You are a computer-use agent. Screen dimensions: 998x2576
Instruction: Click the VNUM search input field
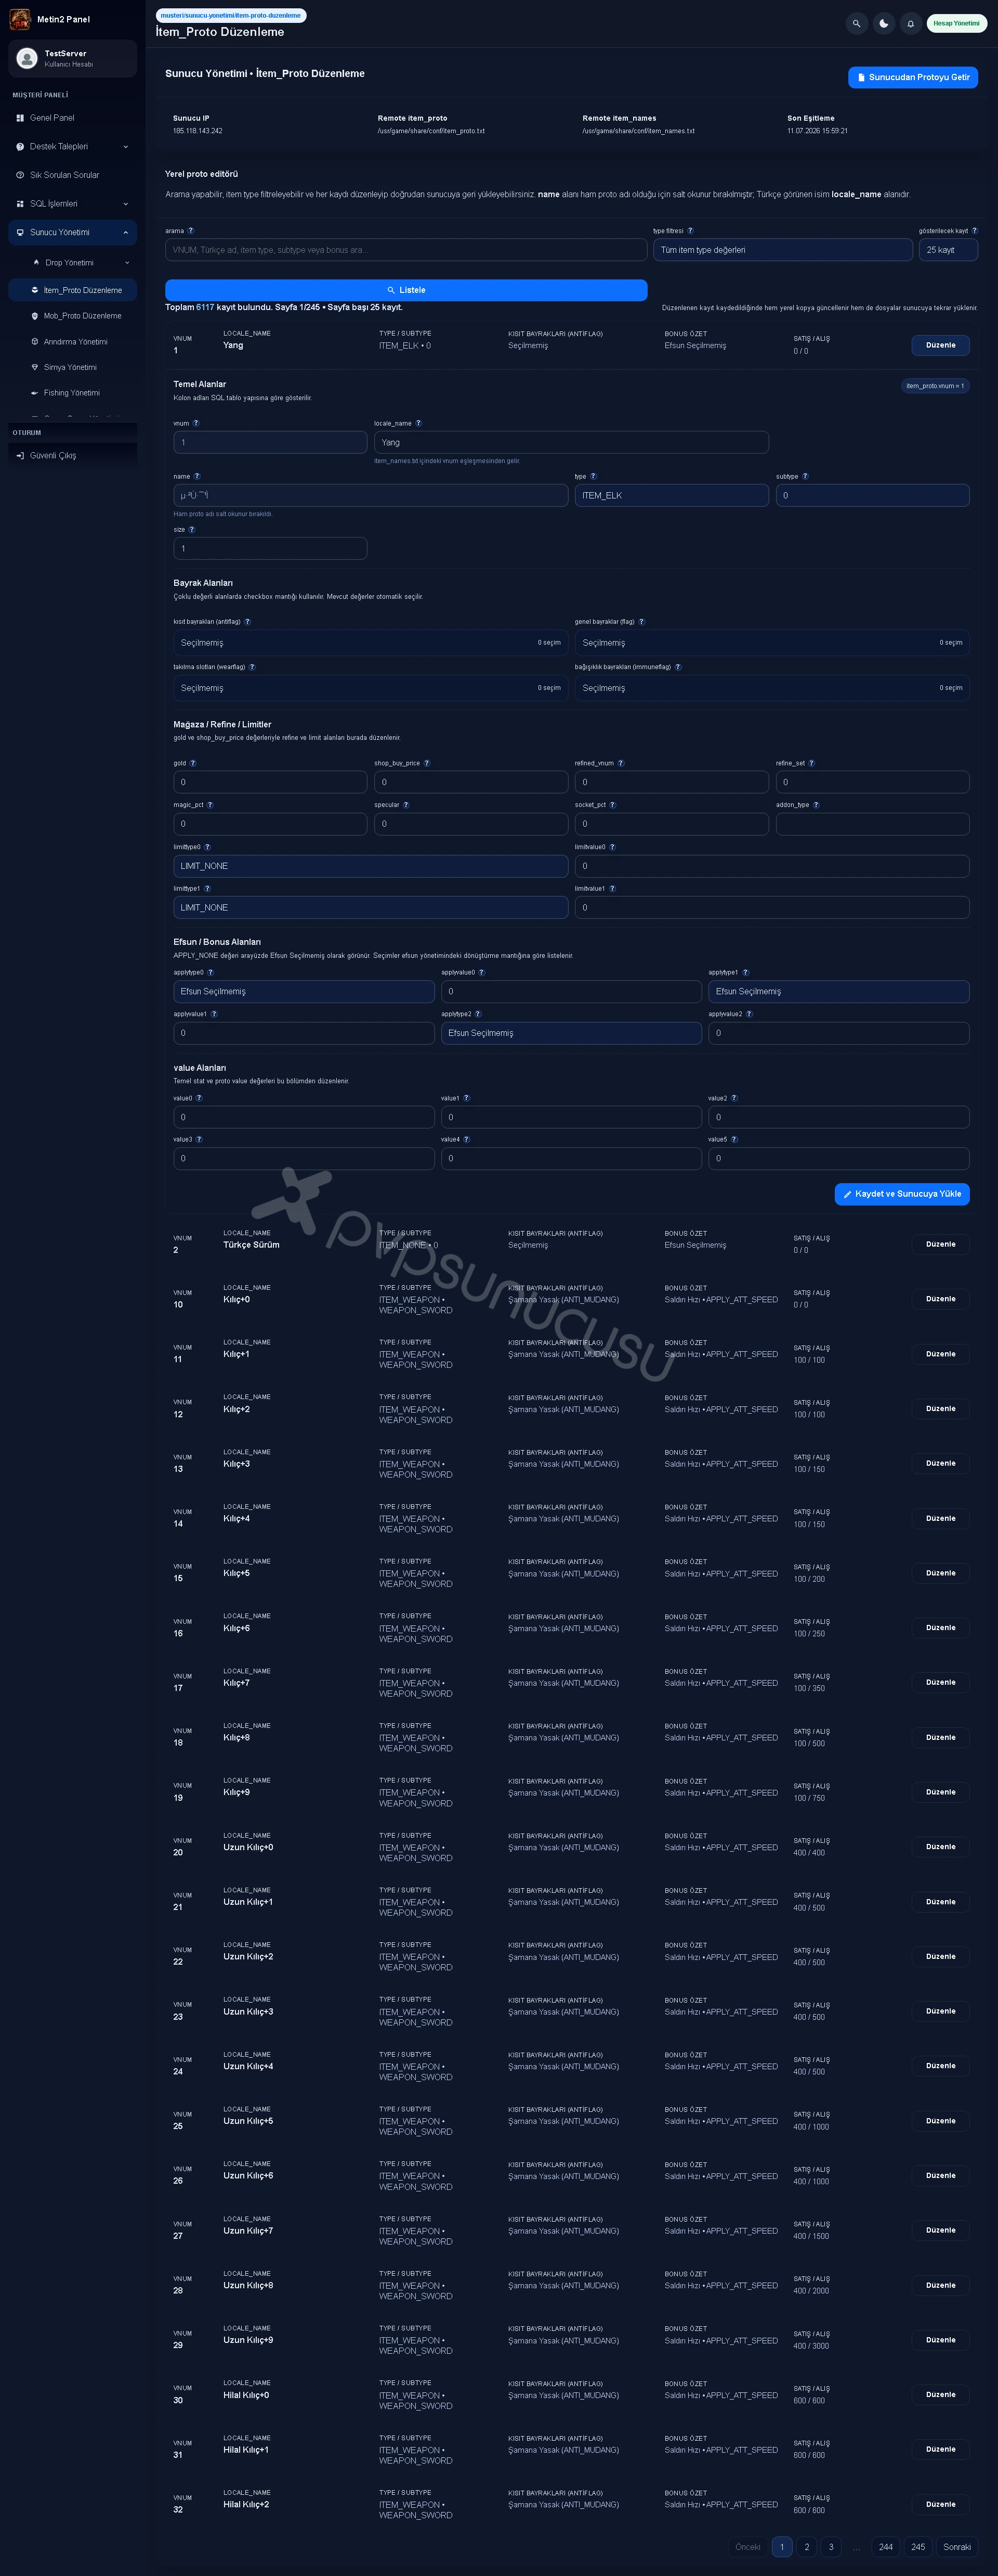pyautogui.click(x=405, y=250)
